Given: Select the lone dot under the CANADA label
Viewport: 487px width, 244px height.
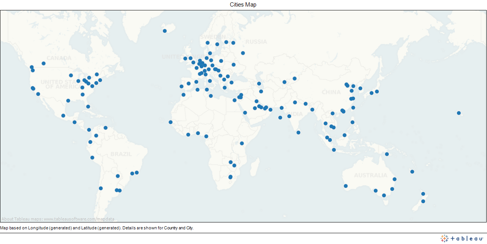Looking at the screenshot, I should [44, 64].
